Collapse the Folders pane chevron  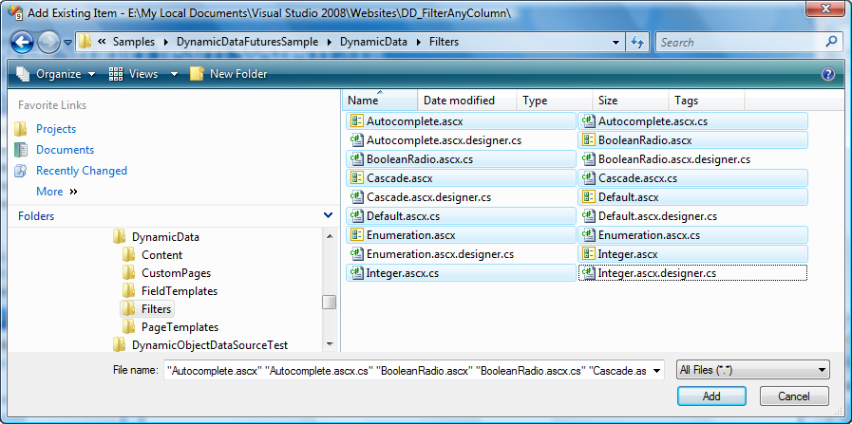click(328, 215)
